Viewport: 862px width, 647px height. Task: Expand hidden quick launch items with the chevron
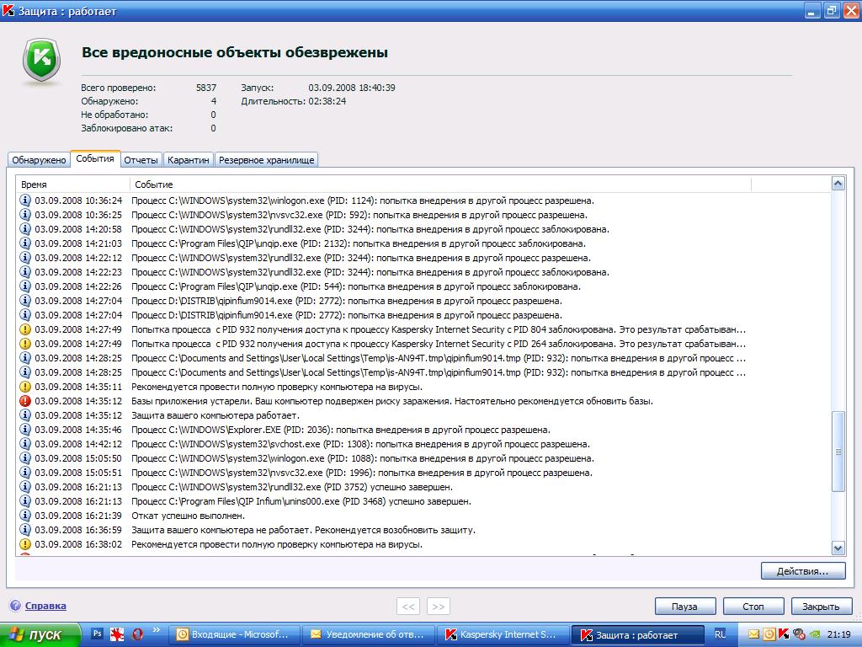pyautogui.click(x=156, y=630)
